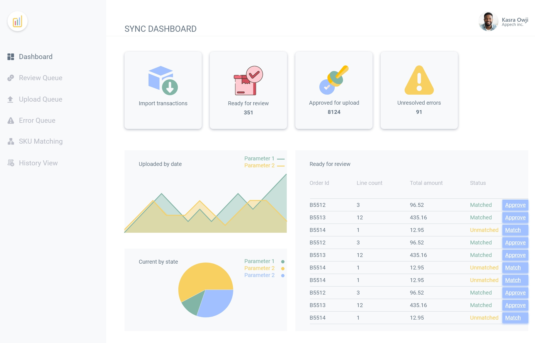Click the blue Parameter 2 legend dot
Screen dimensions: 535x343
tap(283, 276)
